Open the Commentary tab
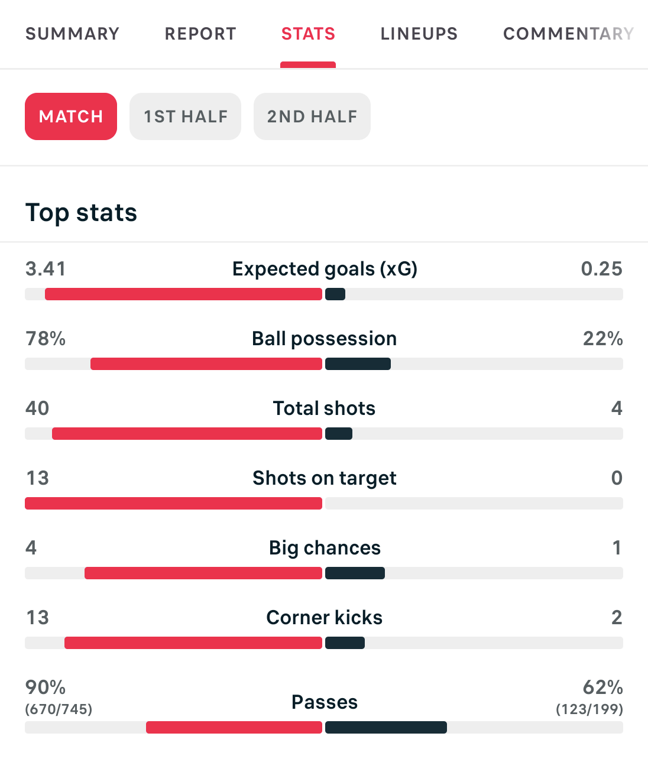The height and width of the screenshot is (759, 648). click(568, 34)
